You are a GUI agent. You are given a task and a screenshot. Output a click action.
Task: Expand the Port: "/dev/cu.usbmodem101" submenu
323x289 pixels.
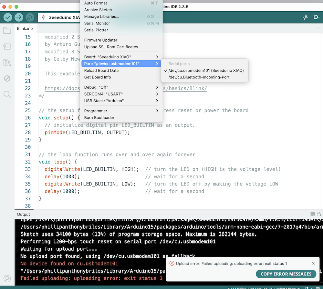[121, 64]
